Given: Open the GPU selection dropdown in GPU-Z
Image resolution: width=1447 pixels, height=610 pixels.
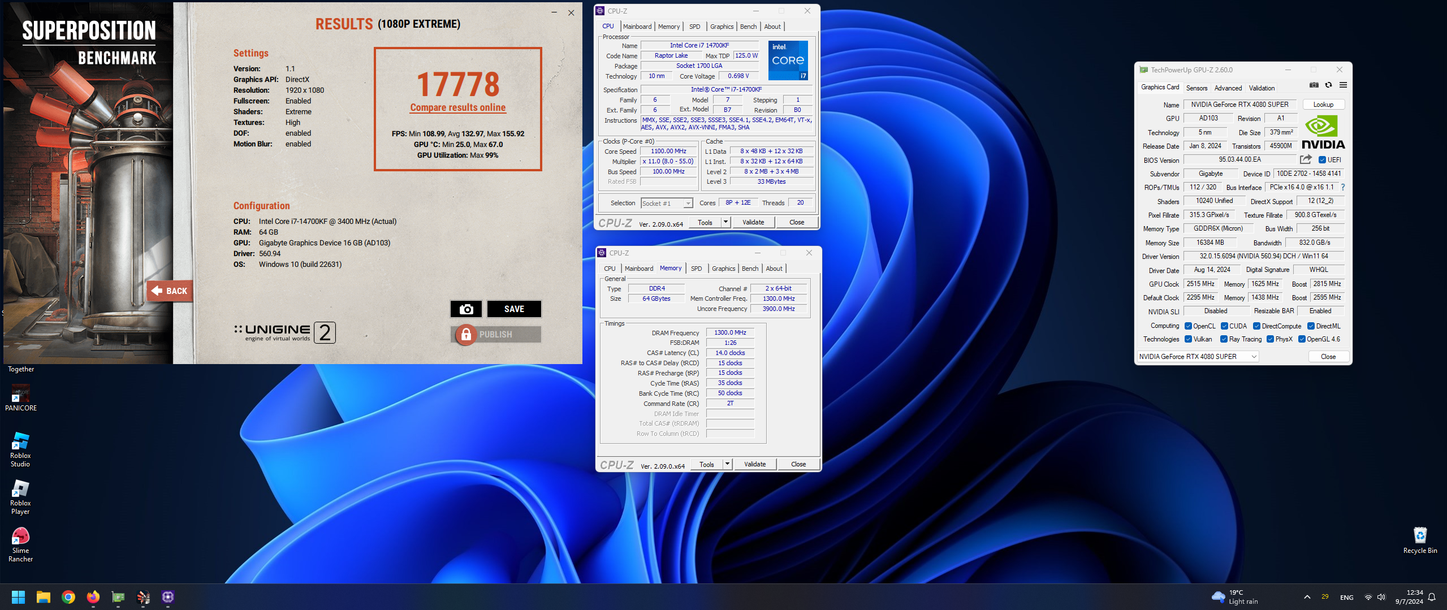Looking at the screenshot, I should point(1198,357).
